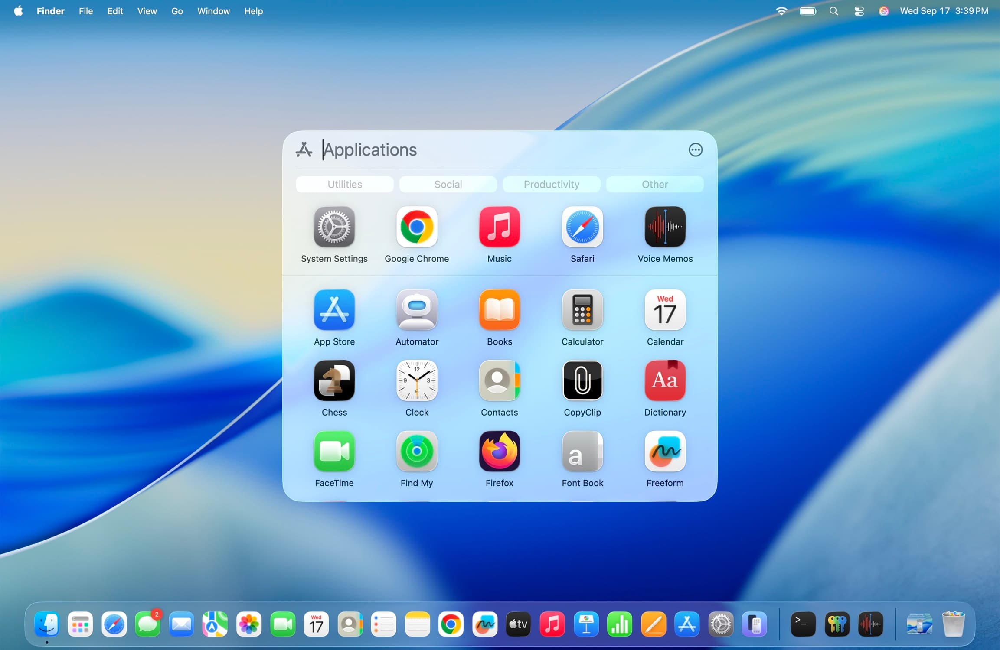Click the ellipsis options button
The image size is (1000, 650).
[695, 149]
